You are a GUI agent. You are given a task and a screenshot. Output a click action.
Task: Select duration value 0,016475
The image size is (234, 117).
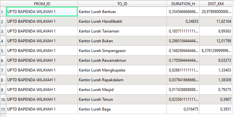coord(183,109)
